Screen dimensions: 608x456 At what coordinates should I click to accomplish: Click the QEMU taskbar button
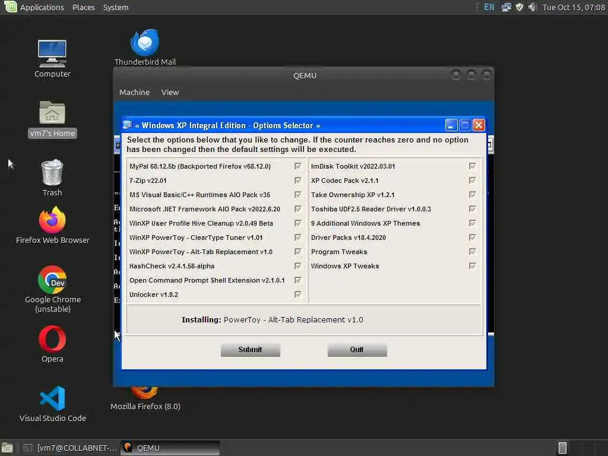pyautogui.click(x=170, y=448)
